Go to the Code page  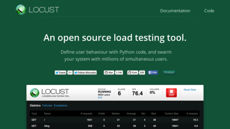[x=209, y=11]
